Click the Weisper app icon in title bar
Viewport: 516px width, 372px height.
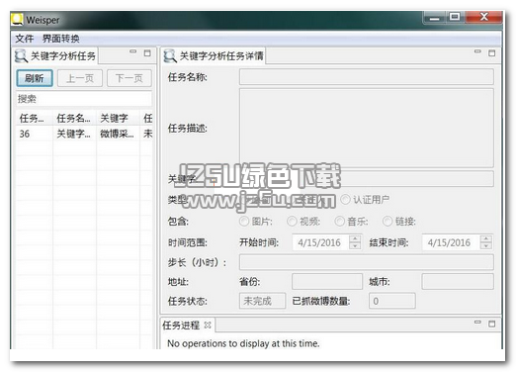tap(17, 20)
